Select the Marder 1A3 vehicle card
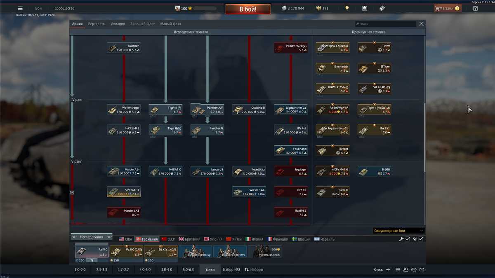The width and height of the screenshot is (495, 278). click(x=124, y=213)
